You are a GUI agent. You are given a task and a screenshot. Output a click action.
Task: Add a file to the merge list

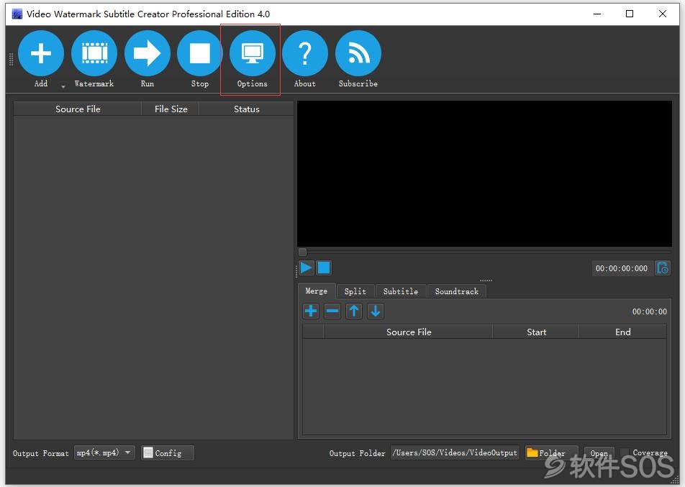[311, 311]
